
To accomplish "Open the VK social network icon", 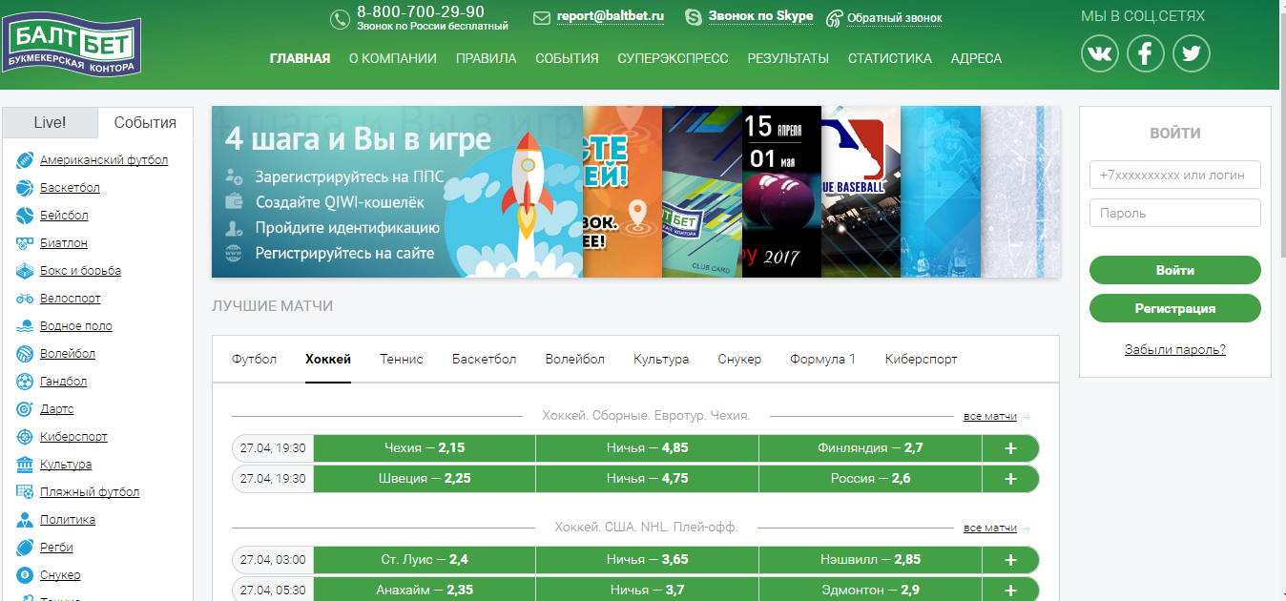I will [x=1100, y=53].
